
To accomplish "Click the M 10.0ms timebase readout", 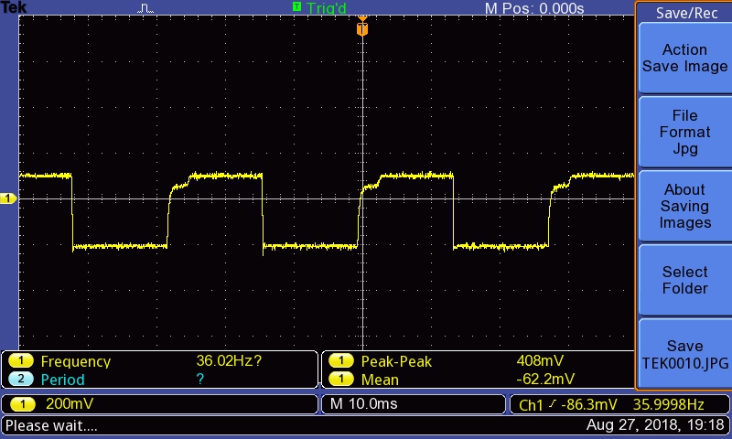I will (x=363, y=403).
